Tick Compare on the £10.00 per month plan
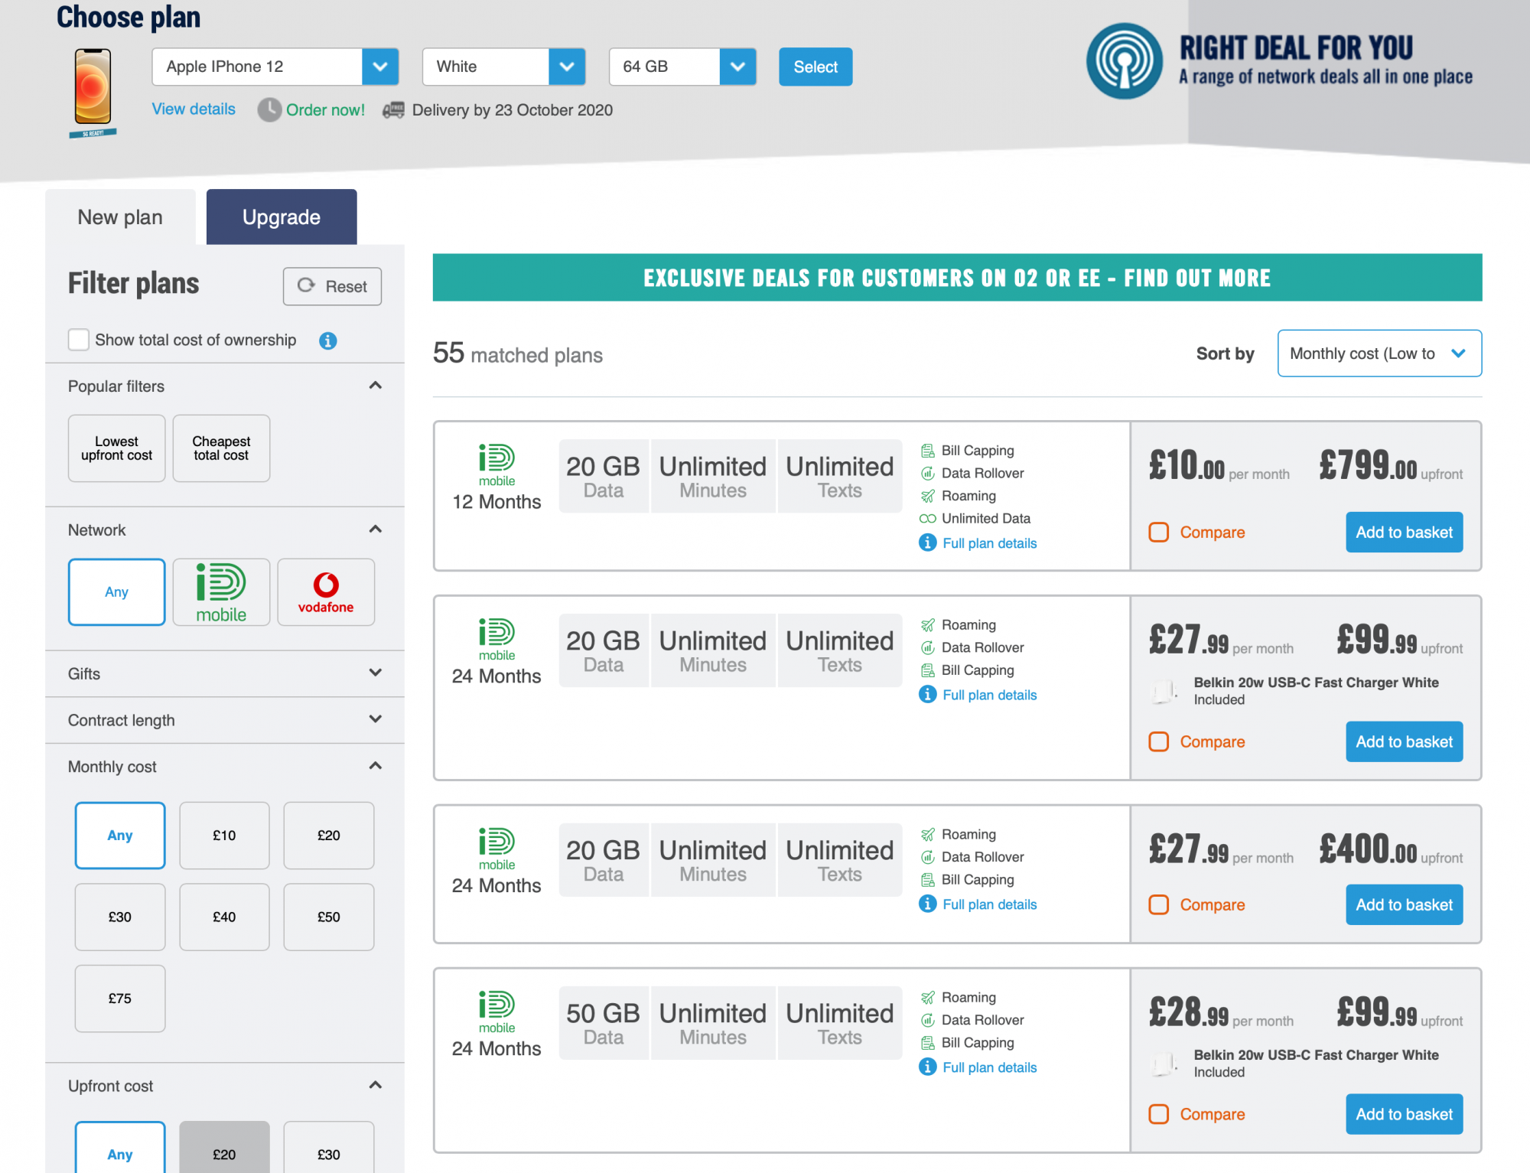This screenshot has height=1173, width=1530. click(1158, 533)
